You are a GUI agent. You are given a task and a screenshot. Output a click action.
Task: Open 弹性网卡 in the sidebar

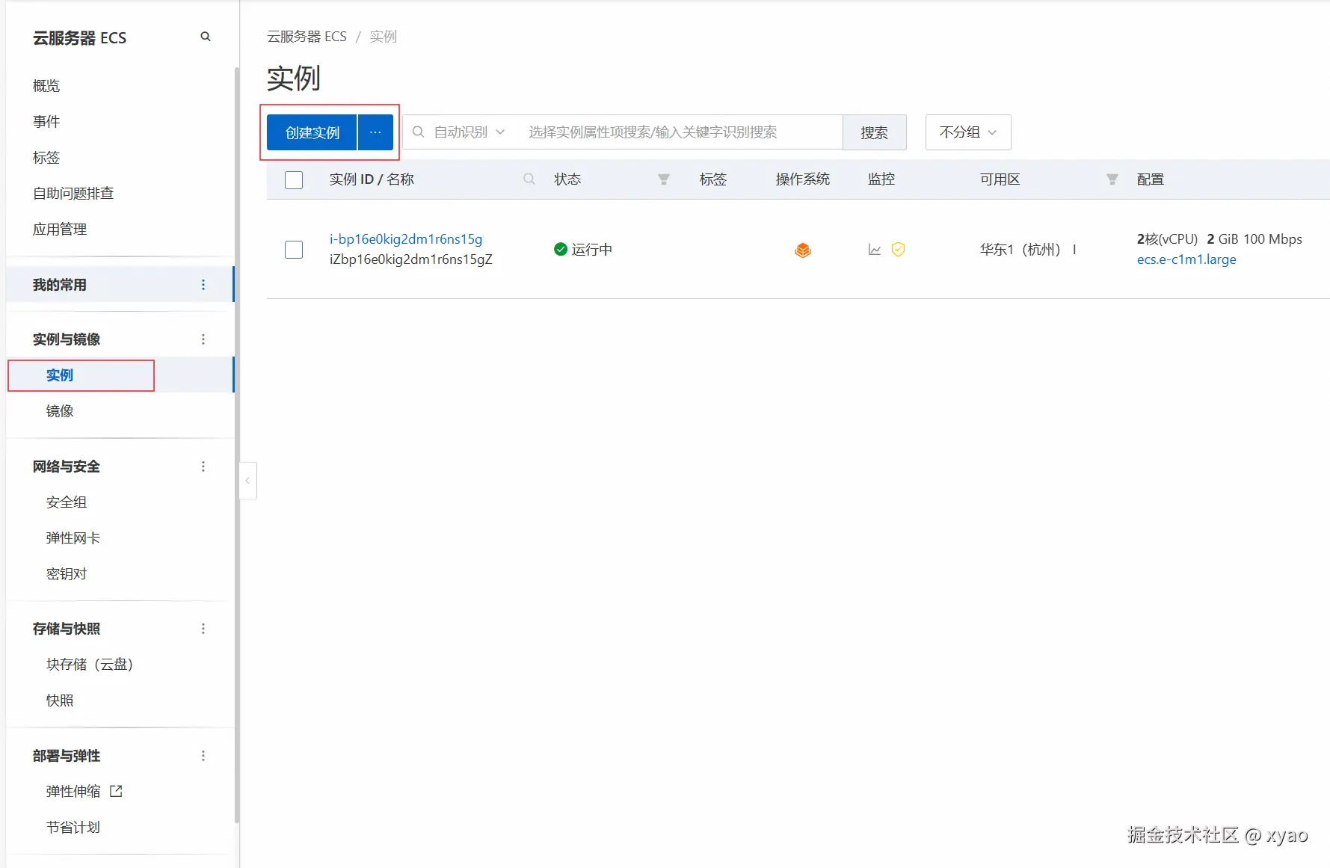pos(73,538)
